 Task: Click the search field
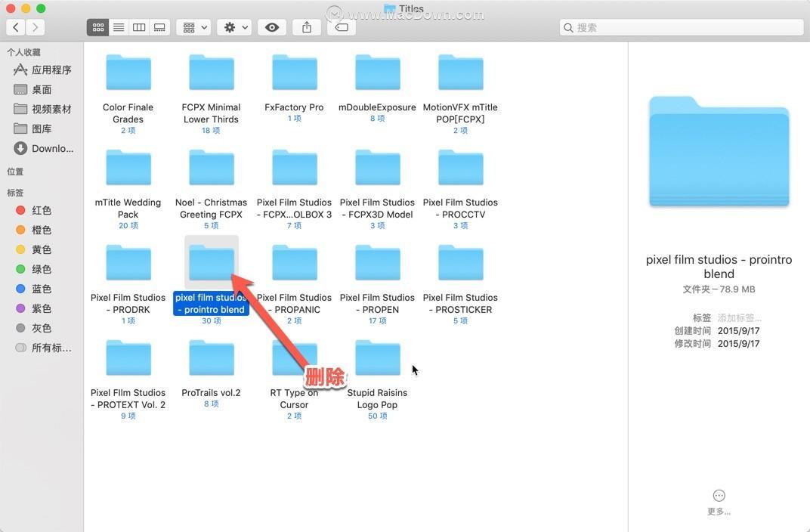682,27
